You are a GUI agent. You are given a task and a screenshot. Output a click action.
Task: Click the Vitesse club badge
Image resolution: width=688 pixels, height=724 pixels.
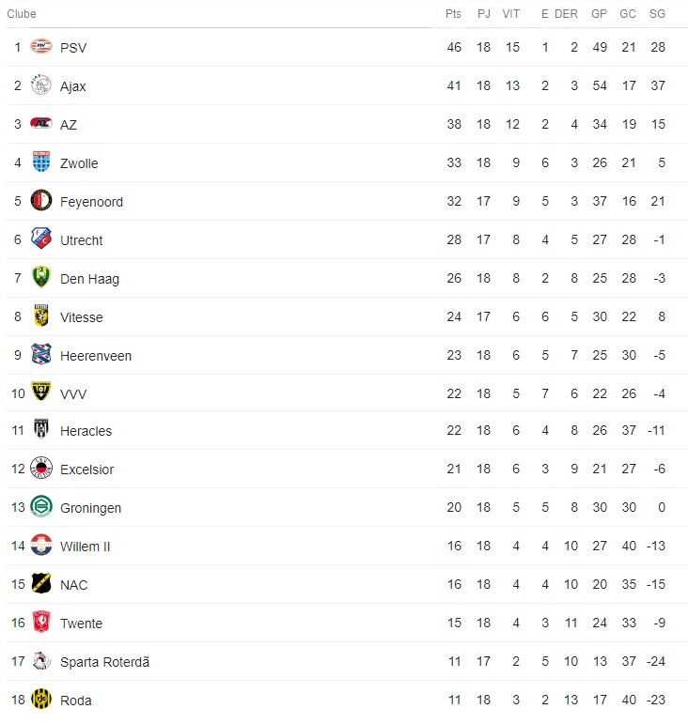click(41, 316)
